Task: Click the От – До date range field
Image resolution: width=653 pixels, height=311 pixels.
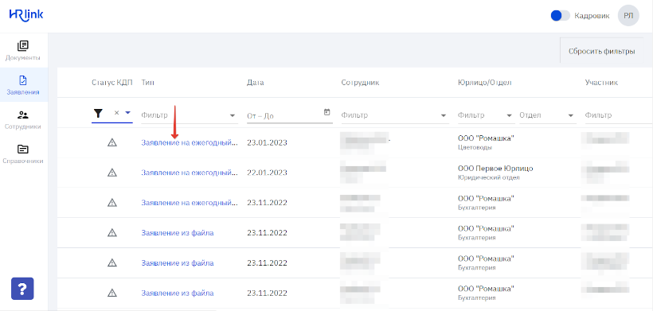Action: (x=289, y=116)
